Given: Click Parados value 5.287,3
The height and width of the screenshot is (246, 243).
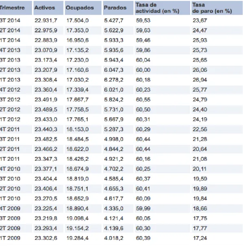Looking at the screenshot, I should pyautogui.click(x=114, y=129).
